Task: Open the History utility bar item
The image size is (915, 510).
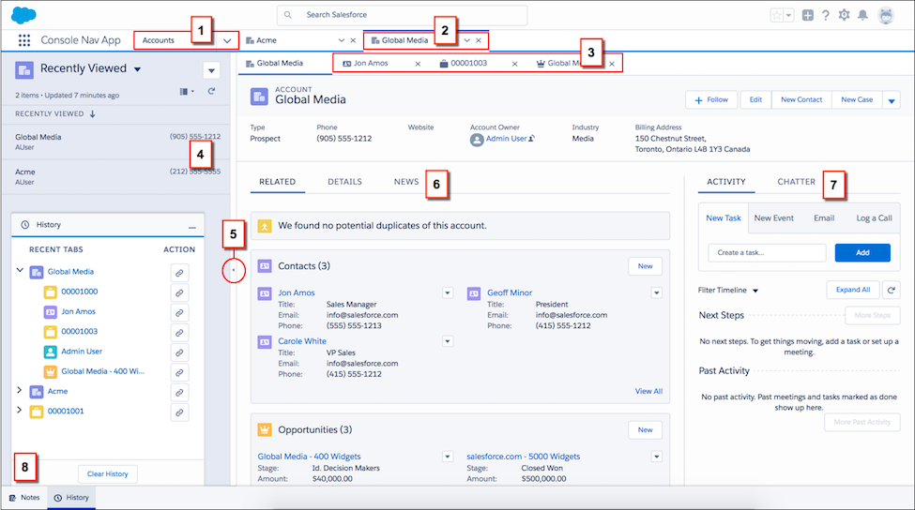Action: (71, 498)
